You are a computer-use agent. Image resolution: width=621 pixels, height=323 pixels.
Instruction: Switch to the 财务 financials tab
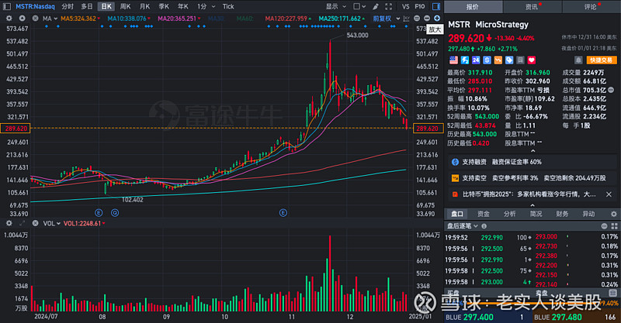coord(562,214)
